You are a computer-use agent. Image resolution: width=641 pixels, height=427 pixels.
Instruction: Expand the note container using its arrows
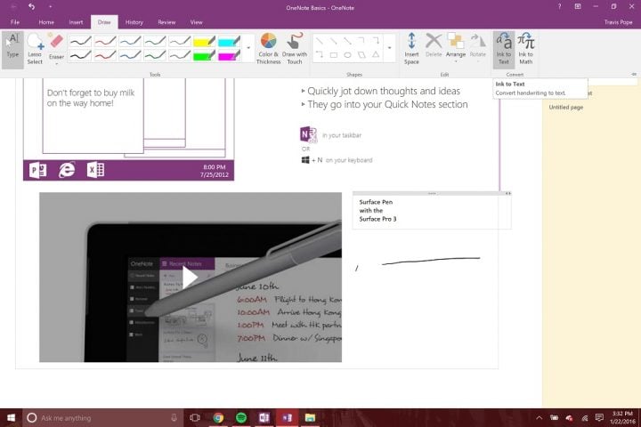[507, 193]
